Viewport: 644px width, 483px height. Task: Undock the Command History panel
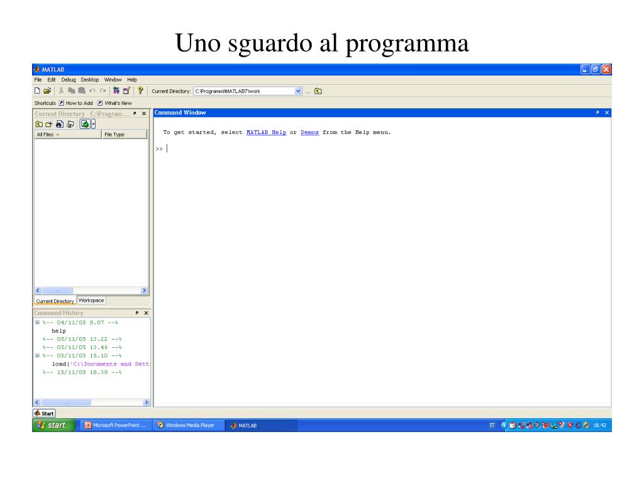click(136, 313)
